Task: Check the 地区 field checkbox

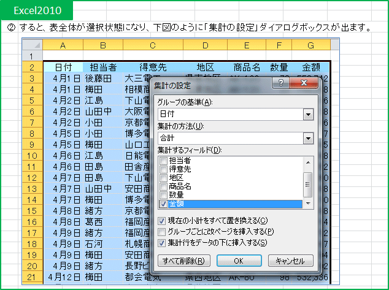Action: pyautogui.click(x=163, y=178)
